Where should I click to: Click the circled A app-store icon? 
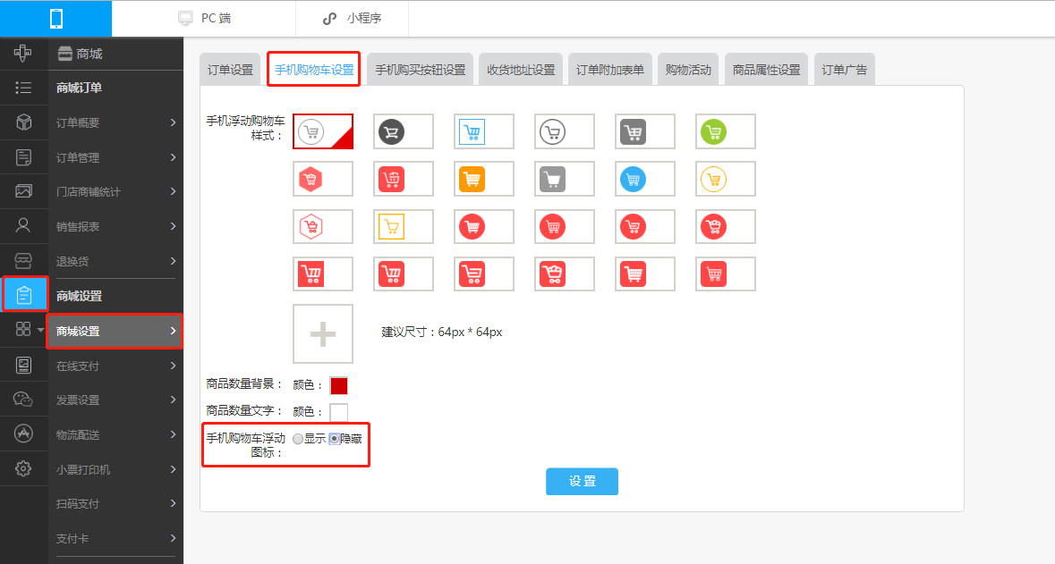[x=23, y=434]
